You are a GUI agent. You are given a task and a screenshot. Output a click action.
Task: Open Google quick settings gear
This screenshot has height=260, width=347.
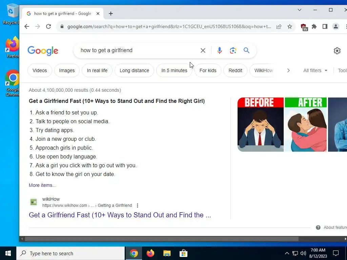[337, 51]
